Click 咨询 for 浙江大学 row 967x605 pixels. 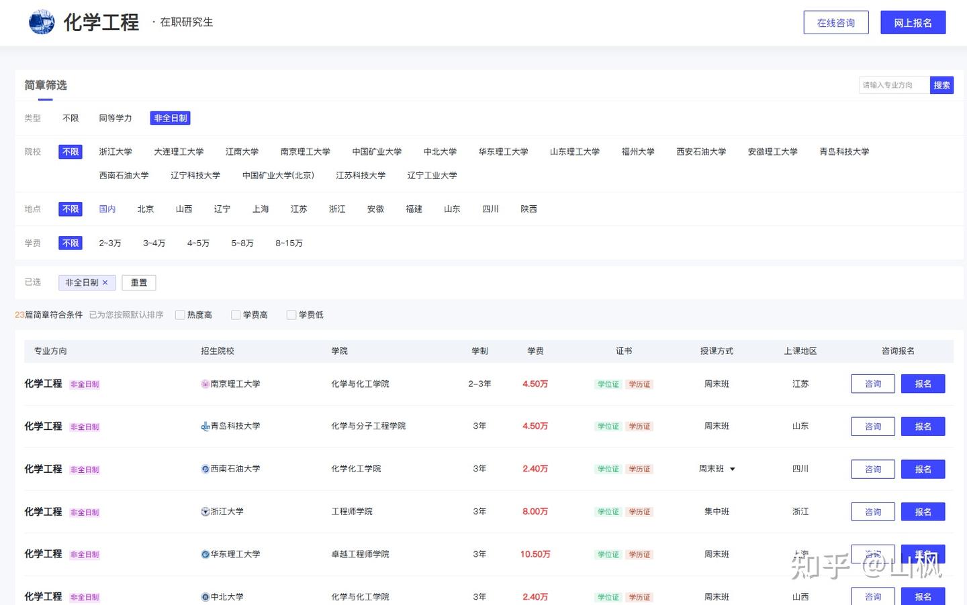(873, 512)
